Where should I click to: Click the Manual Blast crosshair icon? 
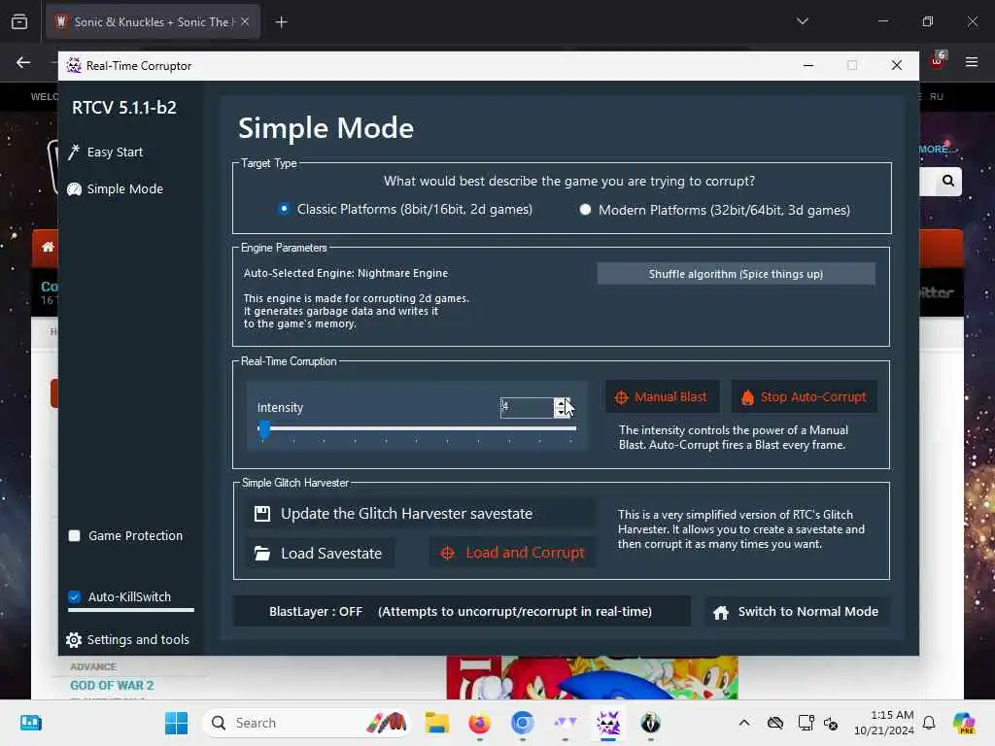621,397
